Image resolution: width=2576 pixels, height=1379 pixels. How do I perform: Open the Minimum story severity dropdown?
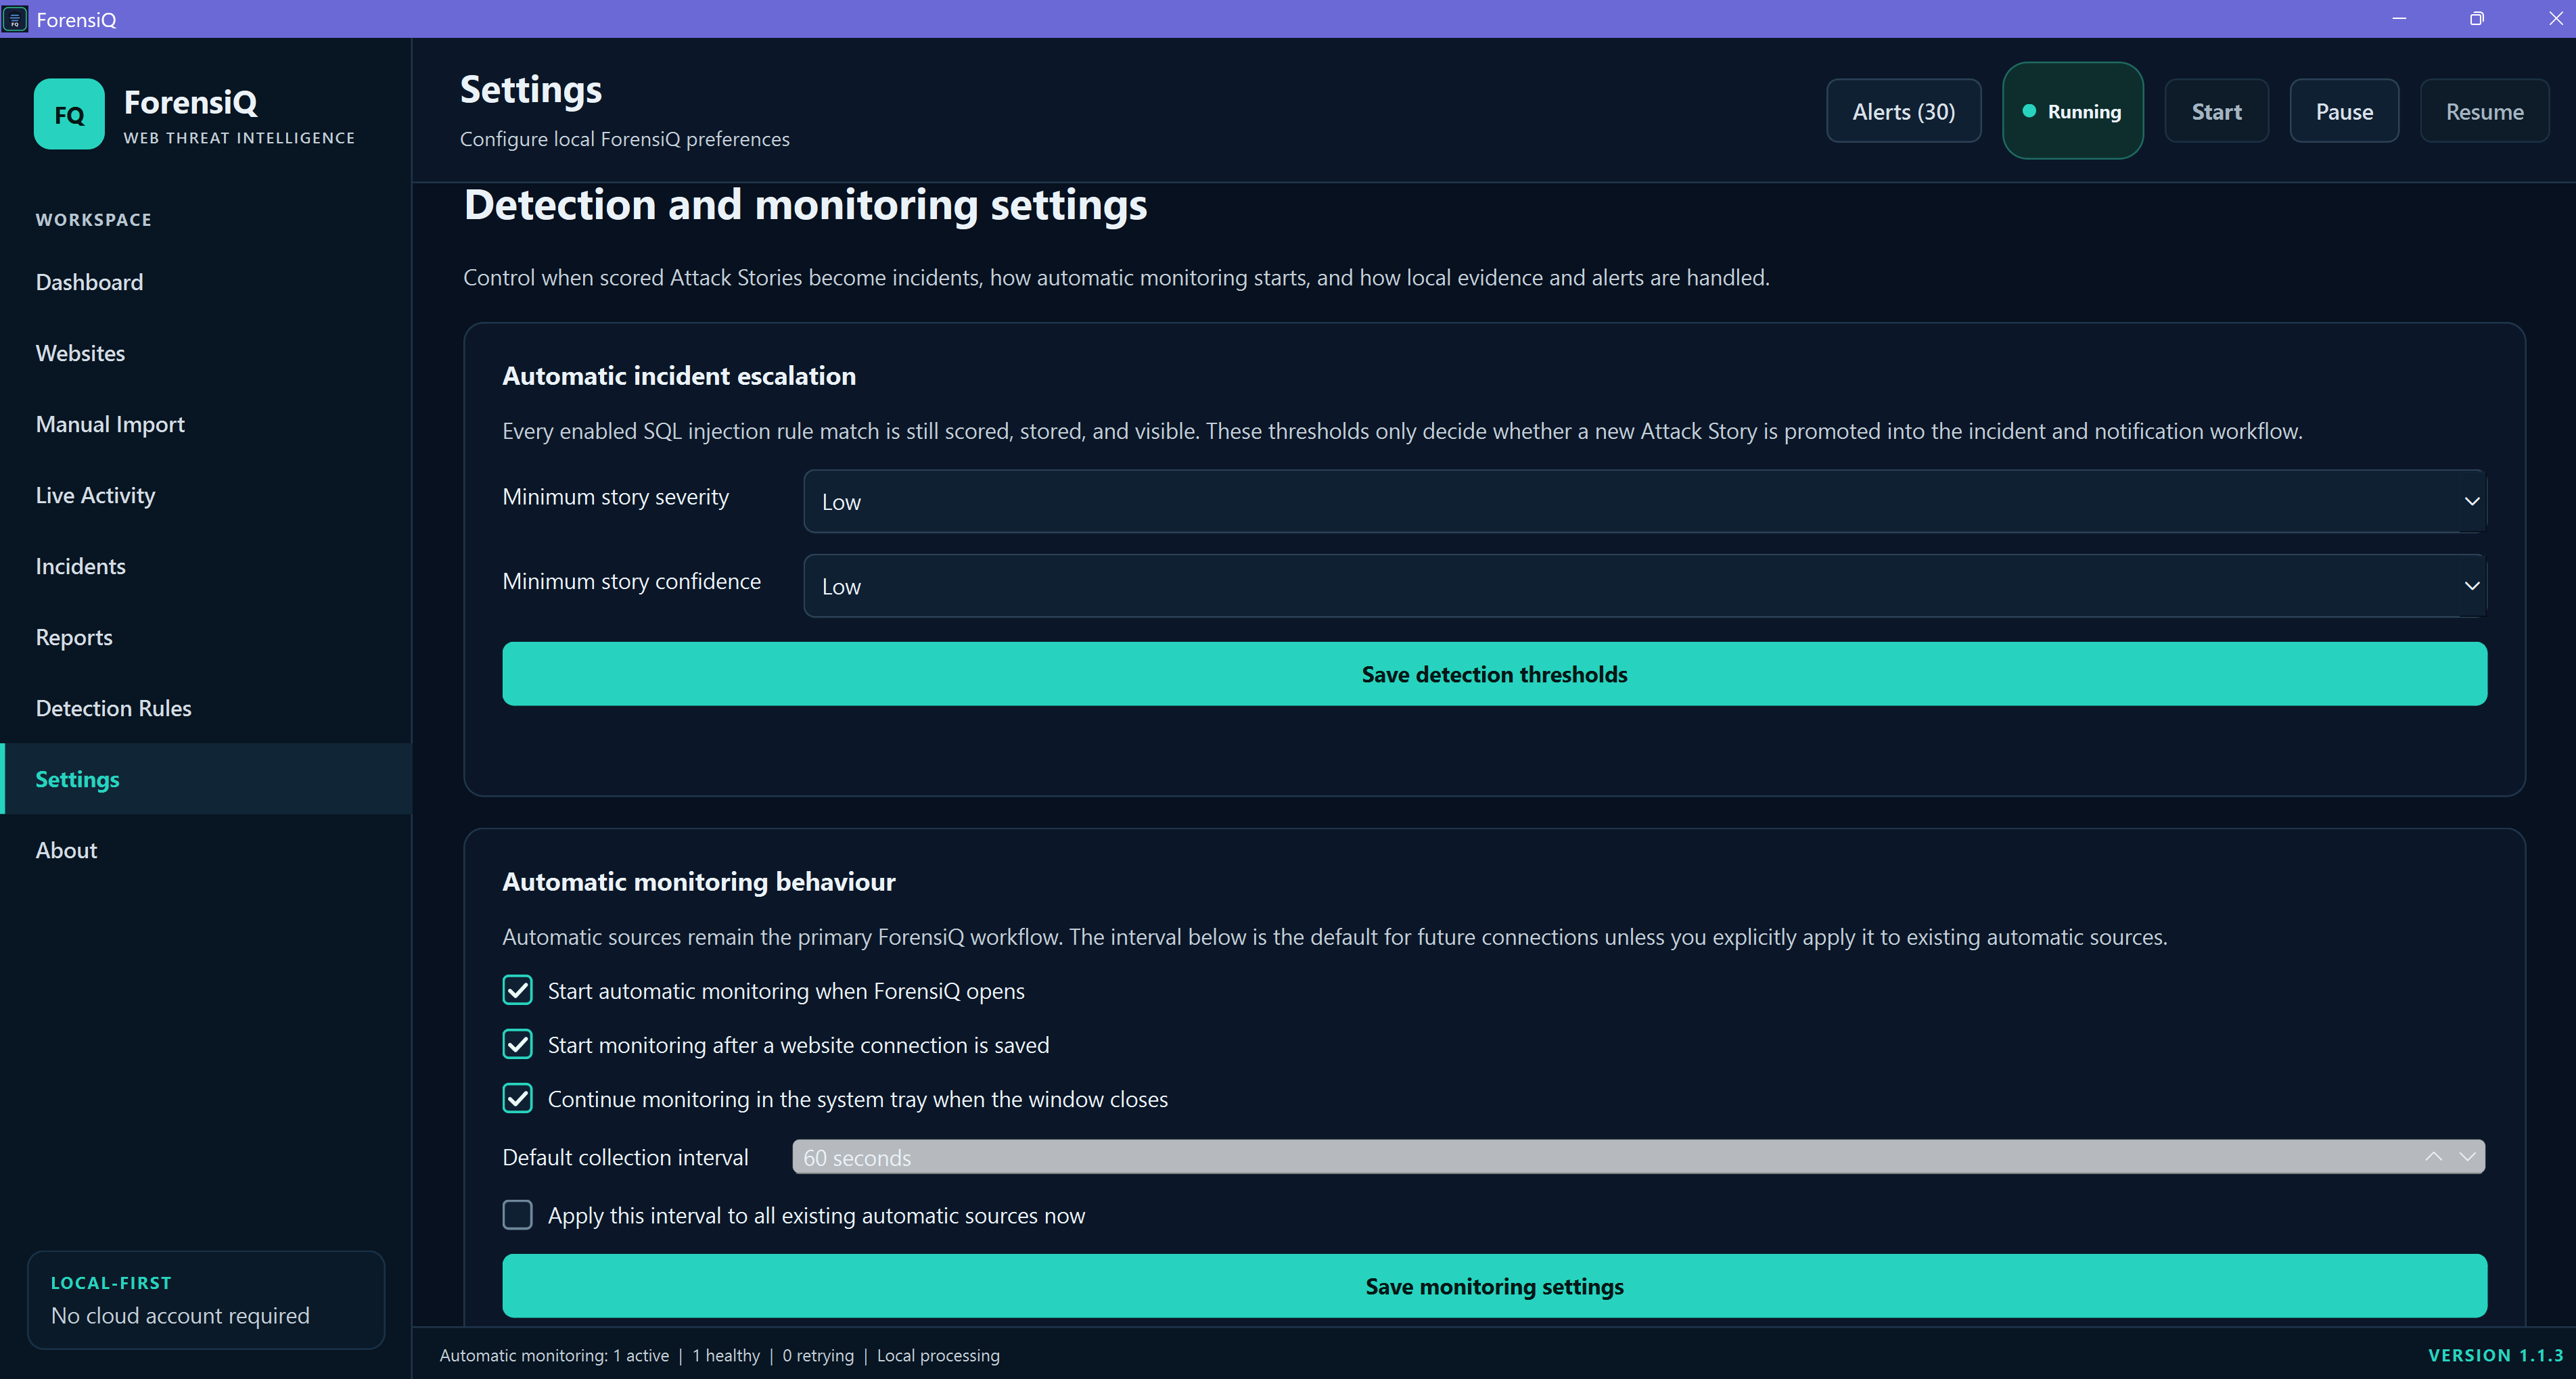point(1645,501)
